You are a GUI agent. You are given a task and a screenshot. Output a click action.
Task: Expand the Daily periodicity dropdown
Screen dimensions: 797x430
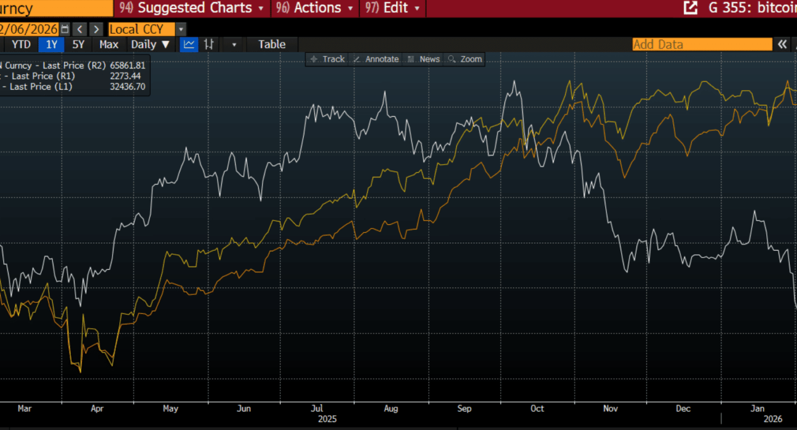pos(150,44)
